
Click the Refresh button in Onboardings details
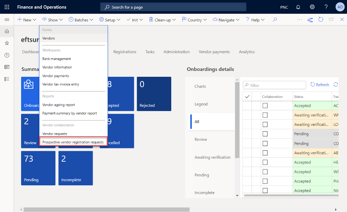click(x=320, y=84)
